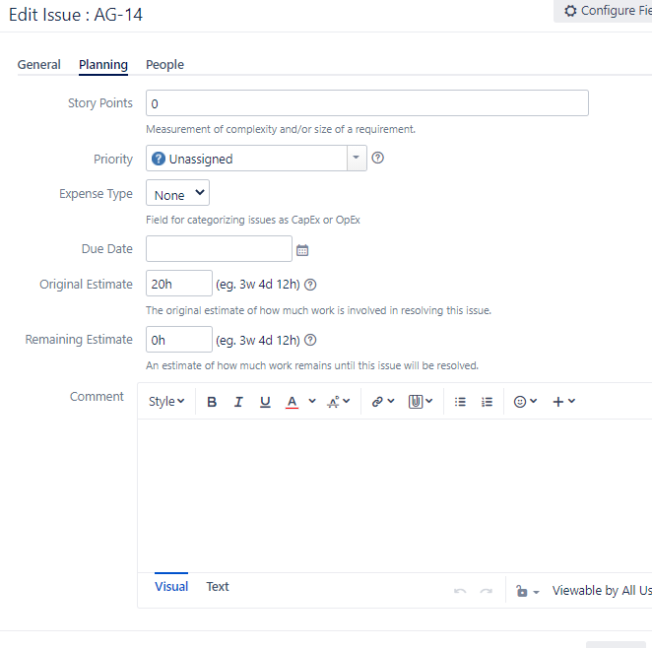Open the attachment menu in comment toolbar
This screenshot has width=652, height=648.
(421, 402)
